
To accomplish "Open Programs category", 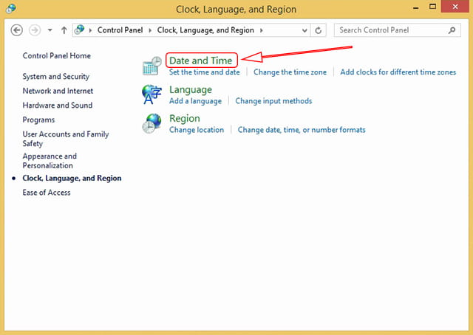I will (38, 120).
